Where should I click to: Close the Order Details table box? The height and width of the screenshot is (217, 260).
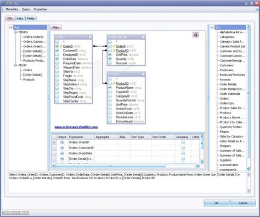pos(143,37)
